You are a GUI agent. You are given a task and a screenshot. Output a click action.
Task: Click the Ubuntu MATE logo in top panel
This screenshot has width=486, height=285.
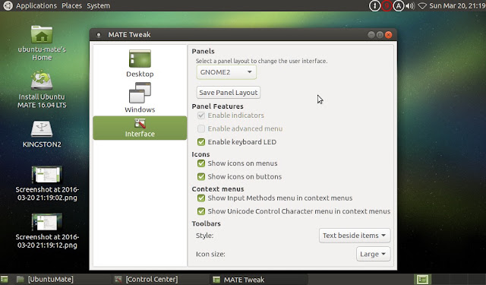point(8,5)
